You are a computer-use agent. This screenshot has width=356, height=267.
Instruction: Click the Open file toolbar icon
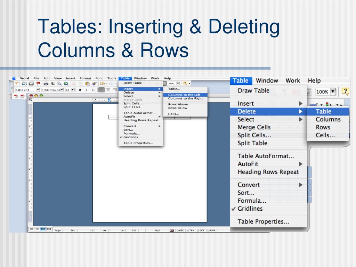(25, 83)
